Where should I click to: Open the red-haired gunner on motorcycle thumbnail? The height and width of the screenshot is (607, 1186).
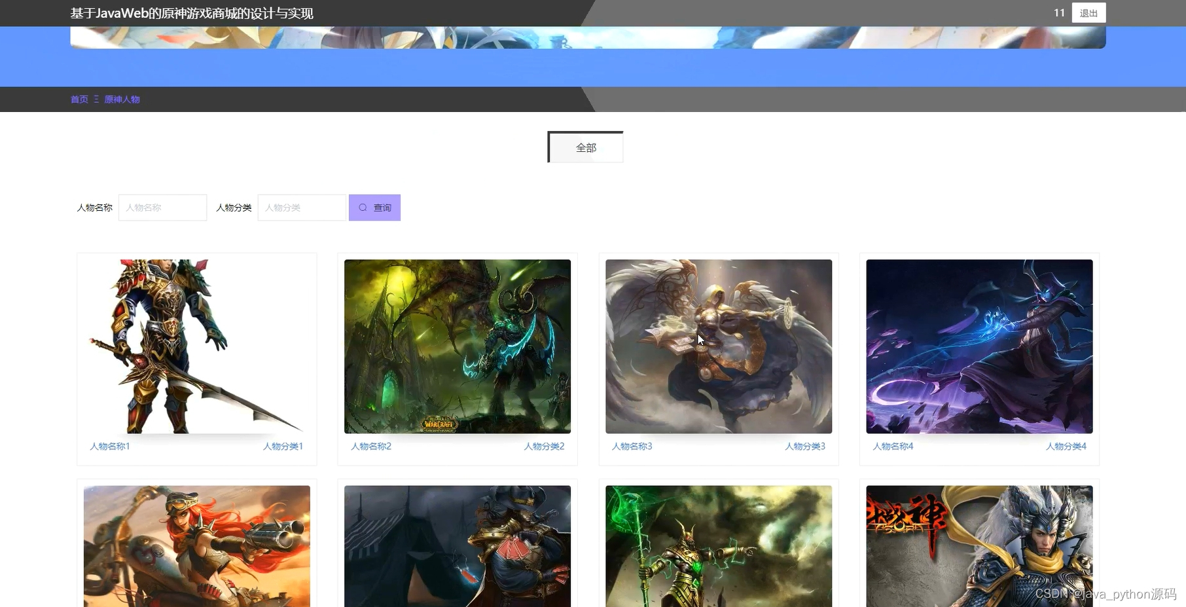click(x=197, y=546)
